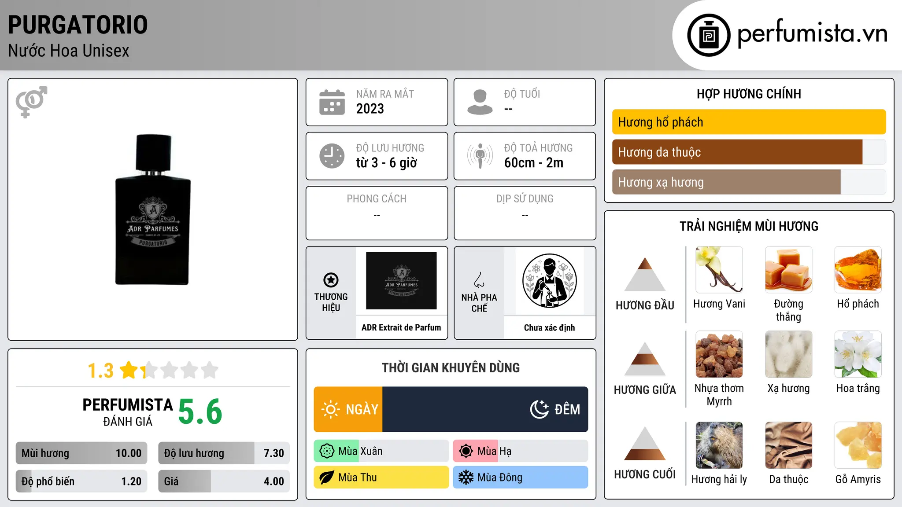Select the Hổ phách amber note image
Image resolution: width=902 pixels, height=507 pixels.
(858, 269)
